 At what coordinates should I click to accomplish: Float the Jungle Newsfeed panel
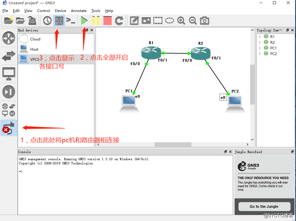click(292, 152)
